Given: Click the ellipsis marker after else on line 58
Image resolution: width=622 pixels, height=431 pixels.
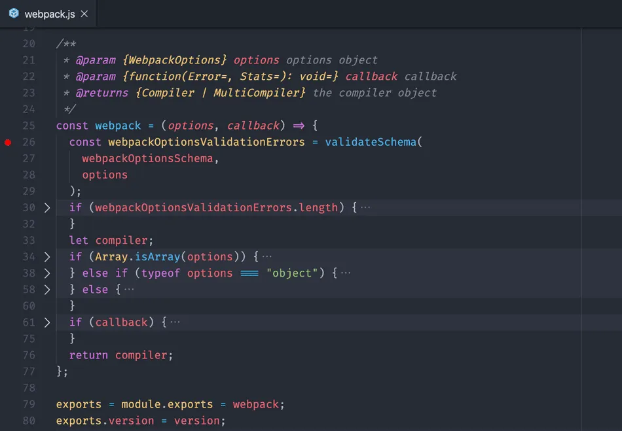Looking at the screenshot, I should [x=129, y=290].
